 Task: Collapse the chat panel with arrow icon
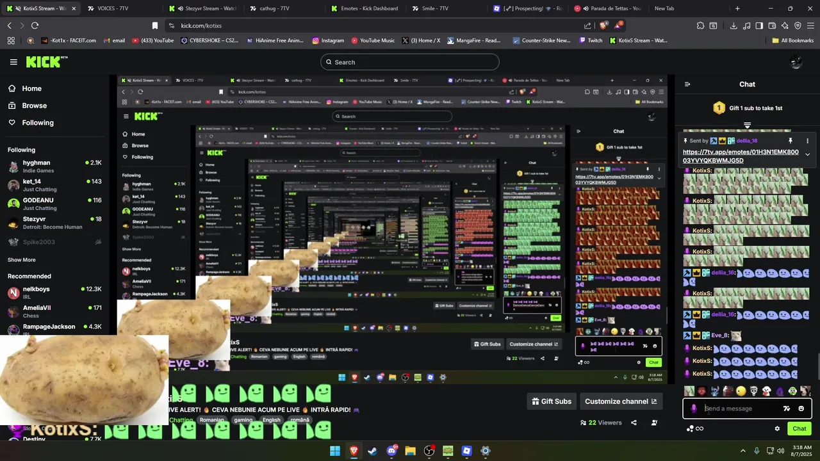click(x=687, y=84)
